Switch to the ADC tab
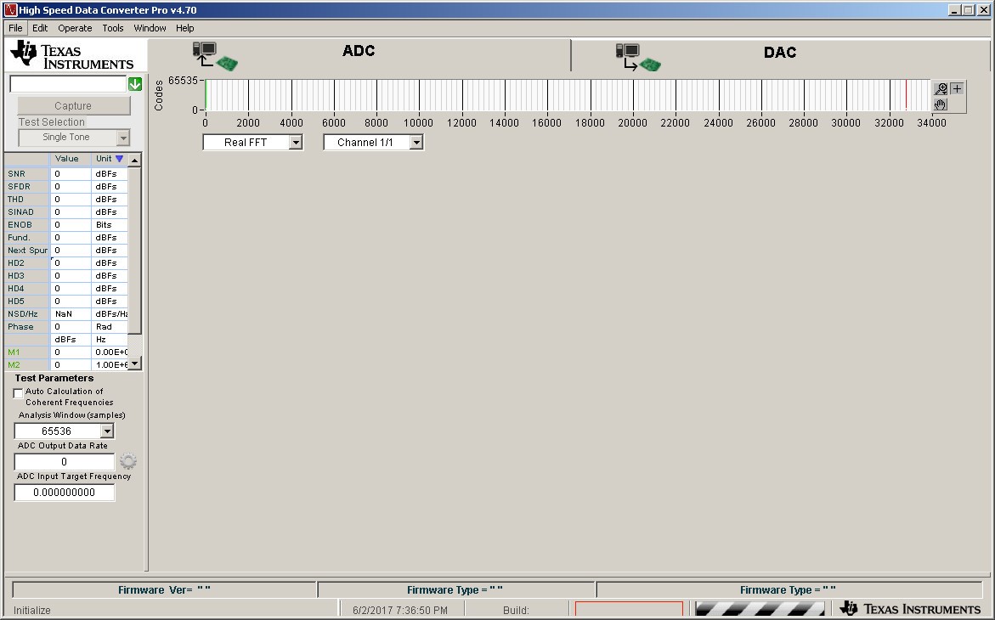The width and height of the screenshot is (995, 620). (x=359, y=55)
